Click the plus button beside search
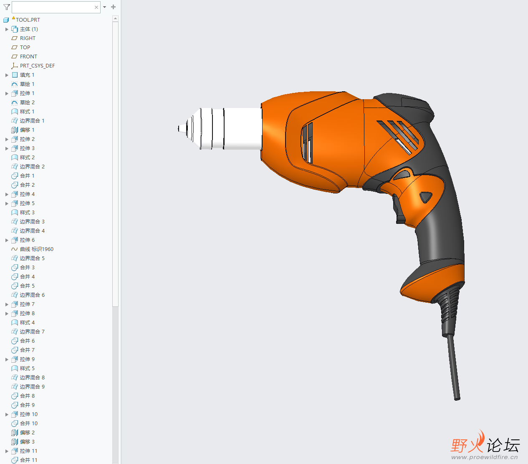Image resolution: width=528 pixels, height=464 pixels. click(x=113, y=7)
